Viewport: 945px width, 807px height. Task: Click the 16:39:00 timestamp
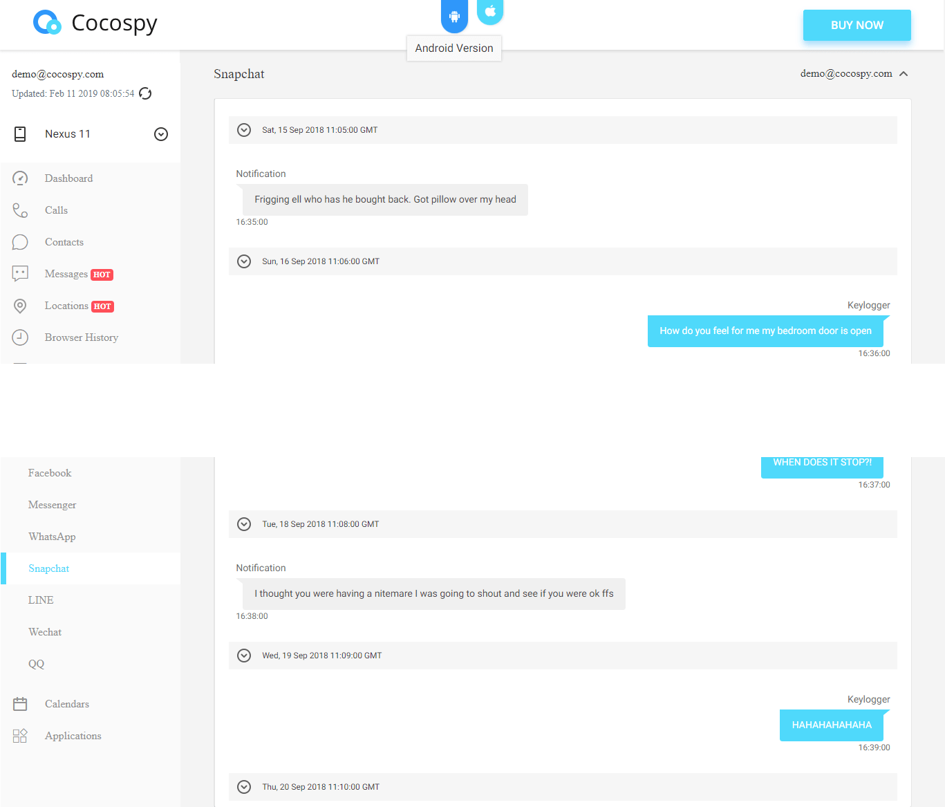(874, 748)
